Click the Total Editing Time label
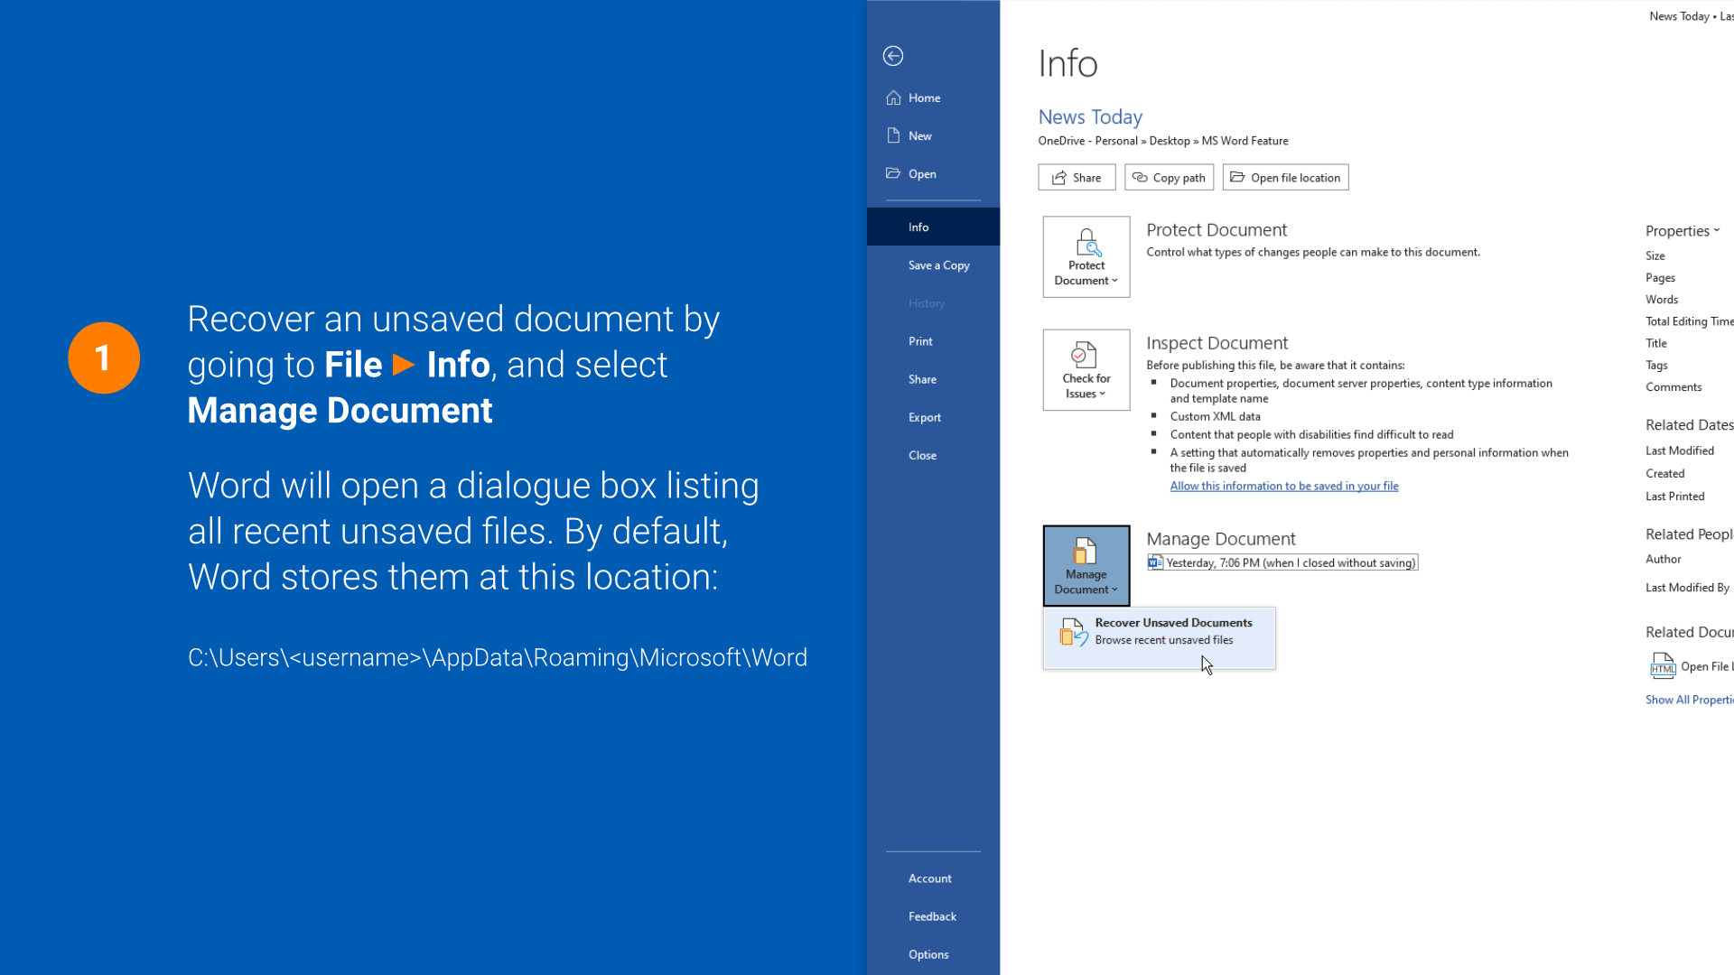Viewport: 1734px width, 975px height. click(1689, 321)
